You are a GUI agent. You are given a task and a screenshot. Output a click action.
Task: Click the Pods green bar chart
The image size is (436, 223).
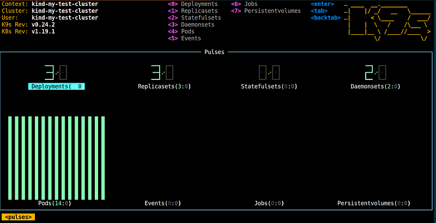tap(57, 158)
